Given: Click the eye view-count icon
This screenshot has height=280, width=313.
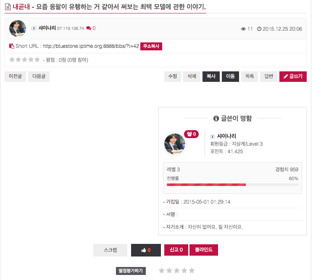Looking at the screenshot, I should (243, 29).
